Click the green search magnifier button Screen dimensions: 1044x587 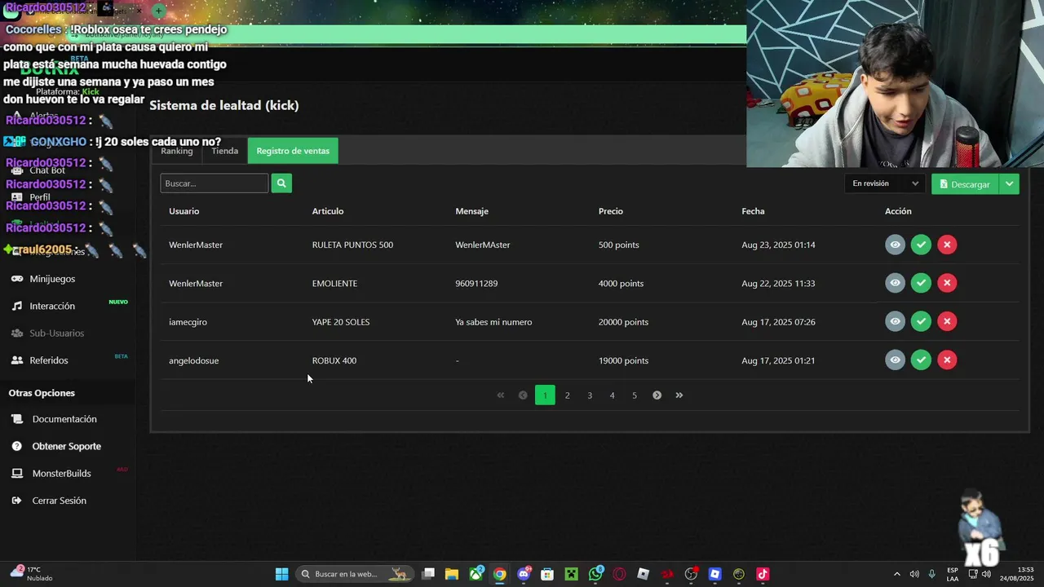click(281, 183)
